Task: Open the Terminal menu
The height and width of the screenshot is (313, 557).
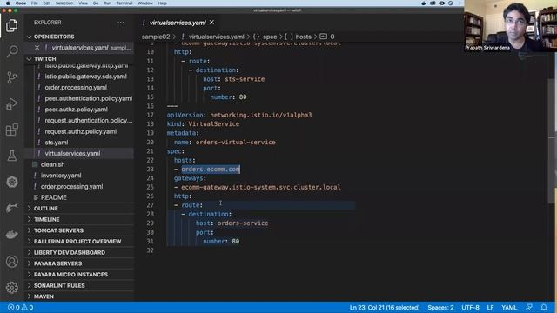Action: [x=124, y=3]
